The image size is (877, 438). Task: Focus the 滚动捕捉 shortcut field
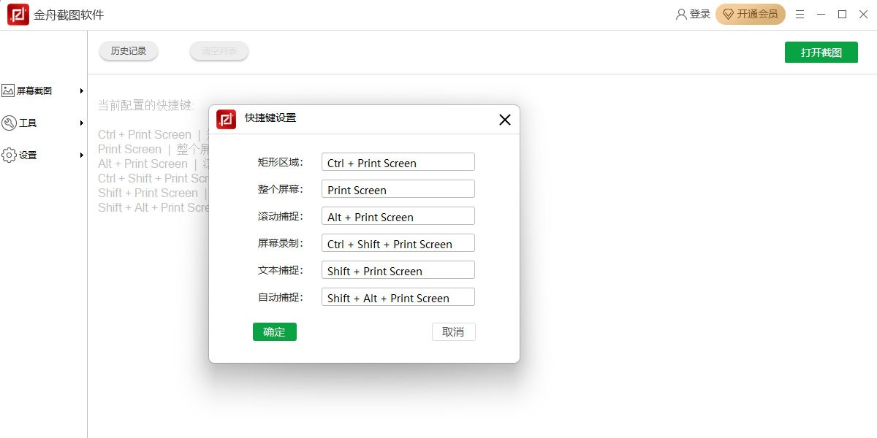[398, 216]
